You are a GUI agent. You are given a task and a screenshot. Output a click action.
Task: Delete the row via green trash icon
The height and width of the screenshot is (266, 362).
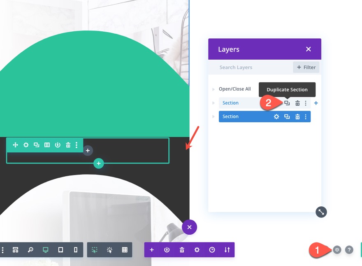[x=68, y=145]
